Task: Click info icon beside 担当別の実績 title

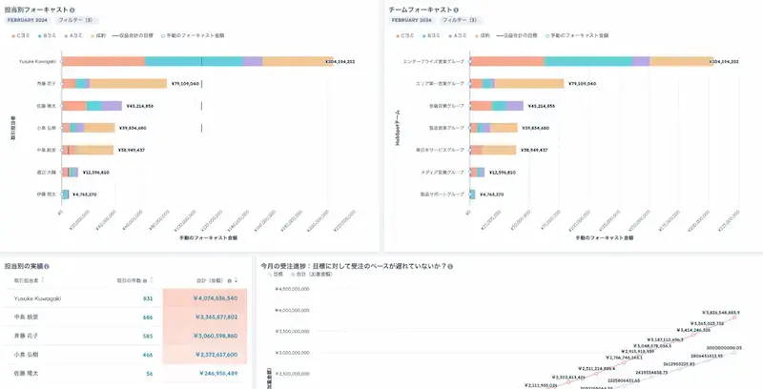Action: [47, 266]
